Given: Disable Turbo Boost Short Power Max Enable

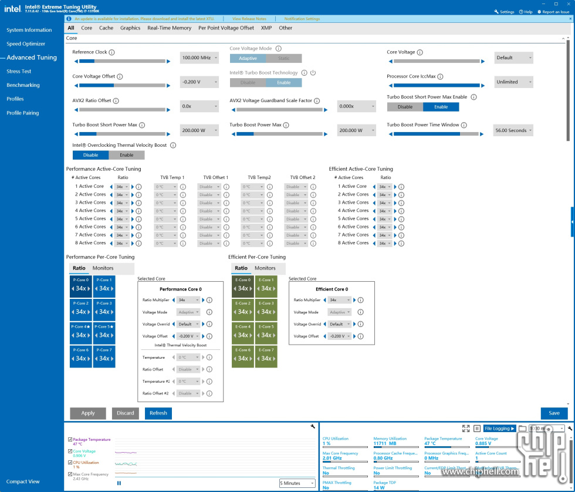Looking at the screenshot, I should tap(405, 107).
